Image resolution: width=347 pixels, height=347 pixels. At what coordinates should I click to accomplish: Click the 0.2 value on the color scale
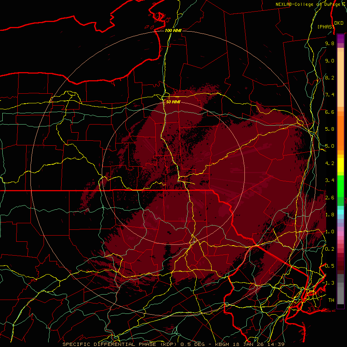[x=330, y=249]
